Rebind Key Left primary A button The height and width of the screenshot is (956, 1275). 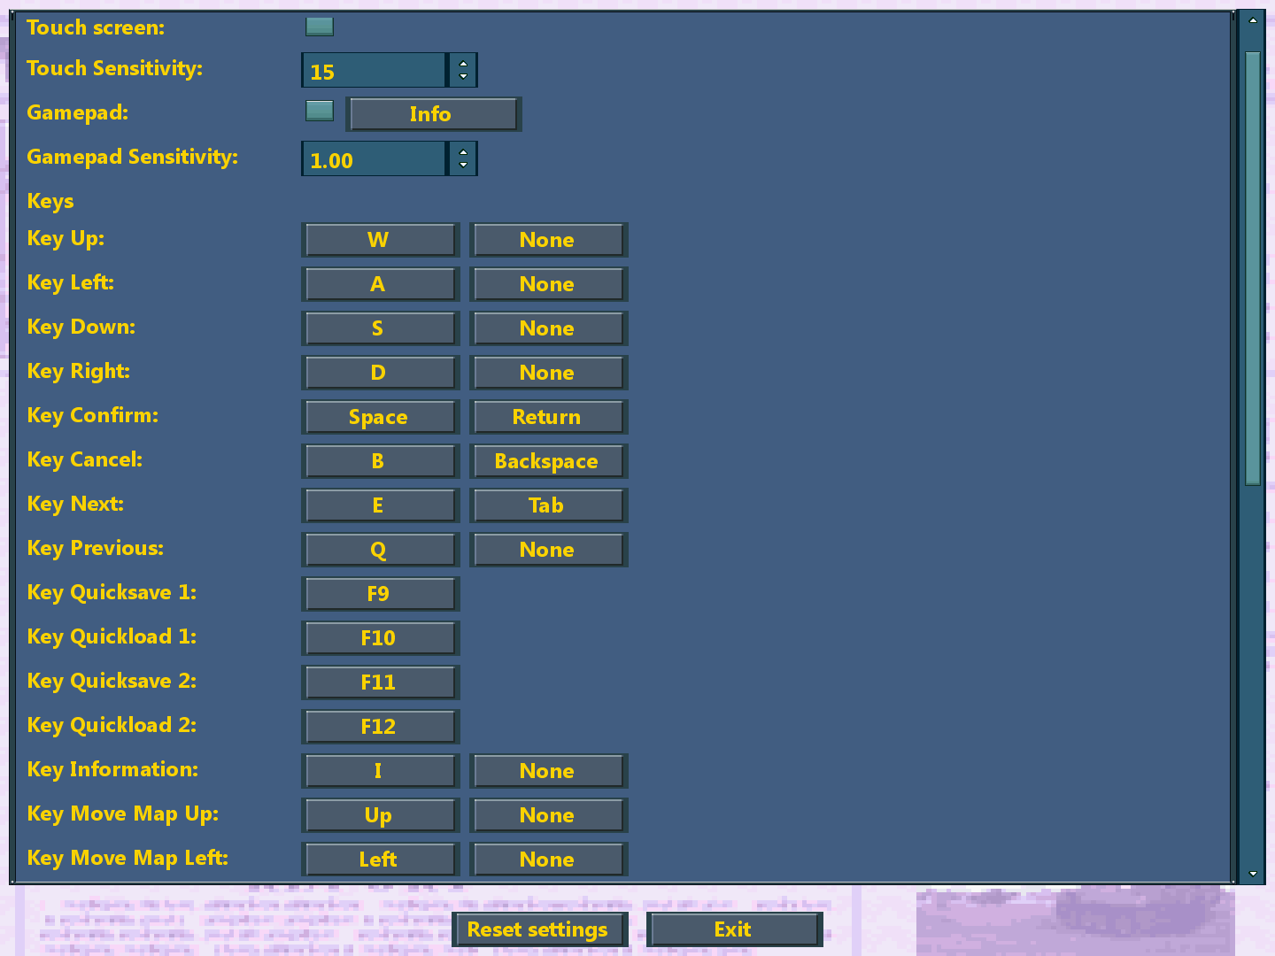point(381,284)
